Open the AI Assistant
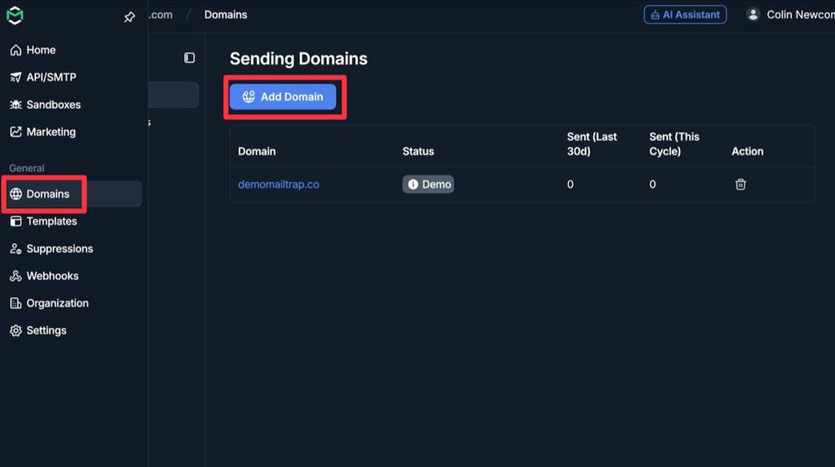Screen dimensions: 835x467 [685, 15]
